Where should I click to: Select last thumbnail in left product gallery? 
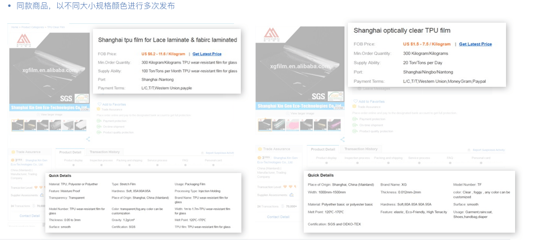[80, 125]
